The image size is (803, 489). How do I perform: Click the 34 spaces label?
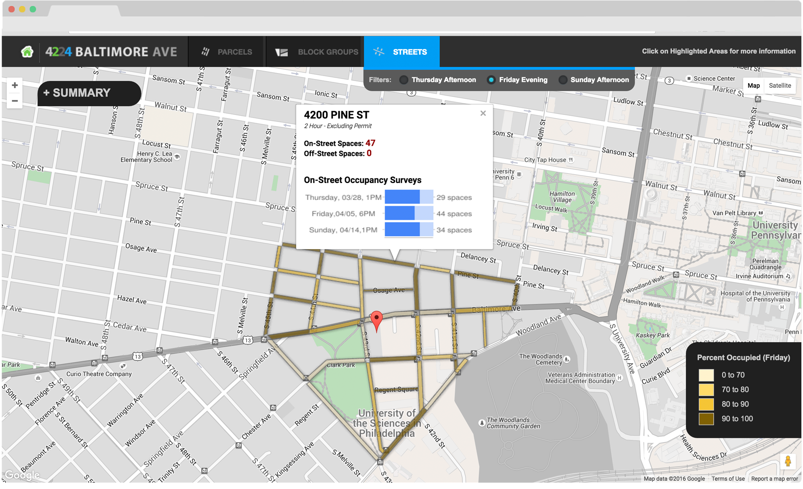pyautogui.click(x=454, y=230)
